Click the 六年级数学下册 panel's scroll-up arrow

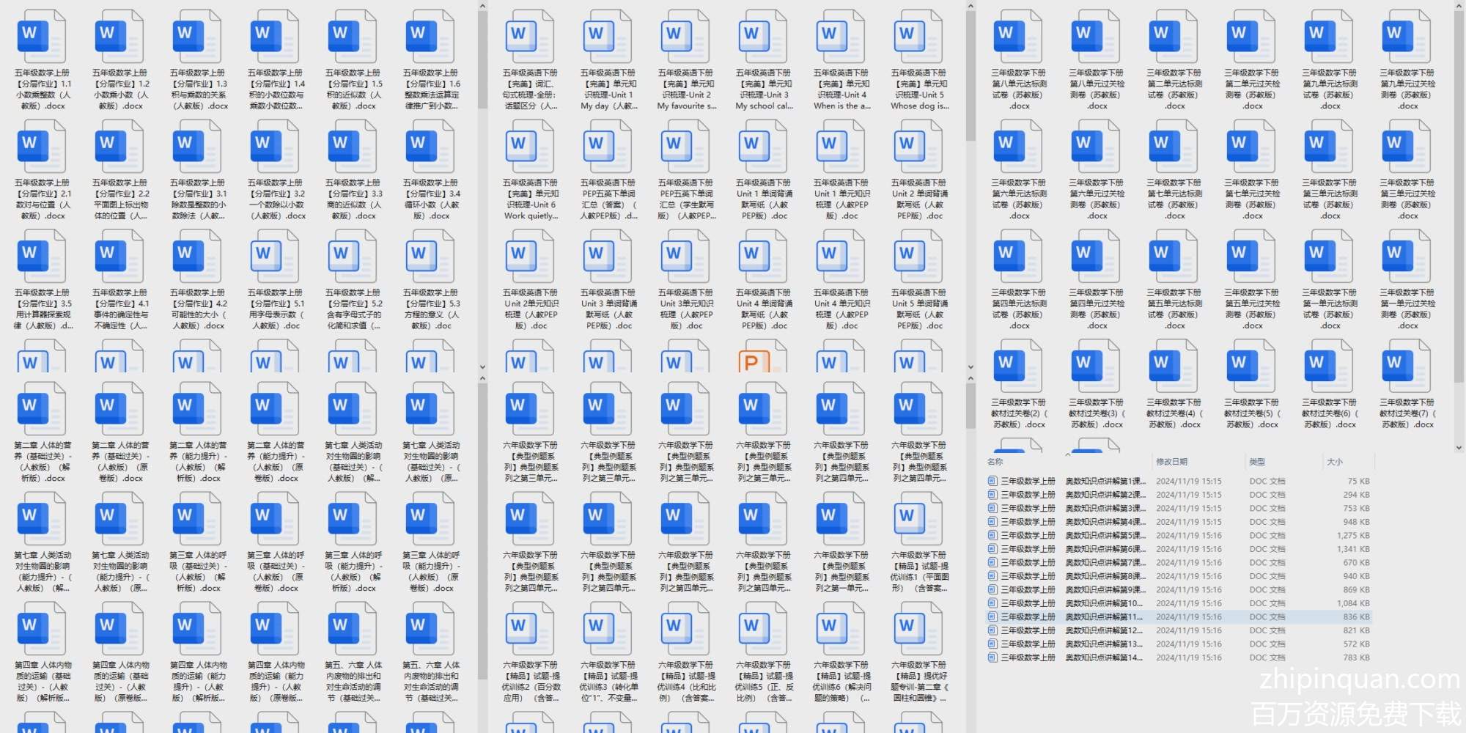(x=970, y=378)
